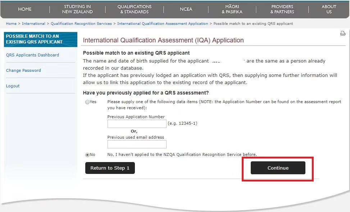The height and width of the screenshot is (212, 350).
Task: Select the No radio button
Action: point(87,155)
